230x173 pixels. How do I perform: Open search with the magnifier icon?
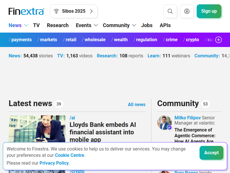[x=170, y=11]
